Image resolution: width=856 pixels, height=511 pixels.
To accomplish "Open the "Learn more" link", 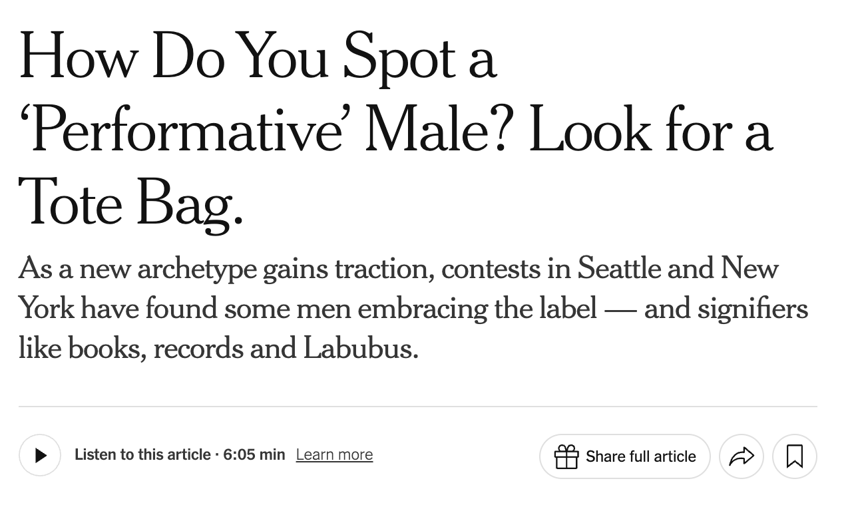I will tap(334, 454).
